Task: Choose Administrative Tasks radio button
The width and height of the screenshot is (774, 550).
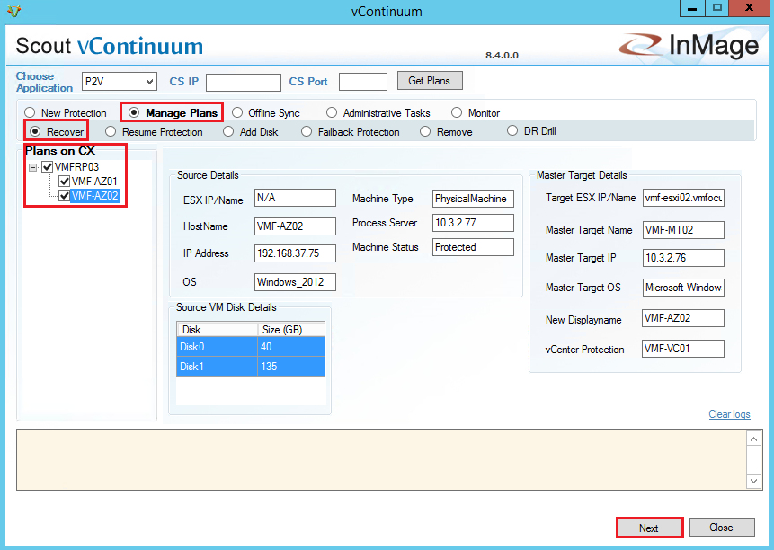Action: pyautogui.click(x=332, y=113)
